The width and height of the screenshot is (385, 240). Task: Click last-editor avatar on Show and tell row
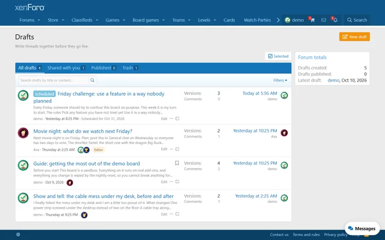pos(285,198)
